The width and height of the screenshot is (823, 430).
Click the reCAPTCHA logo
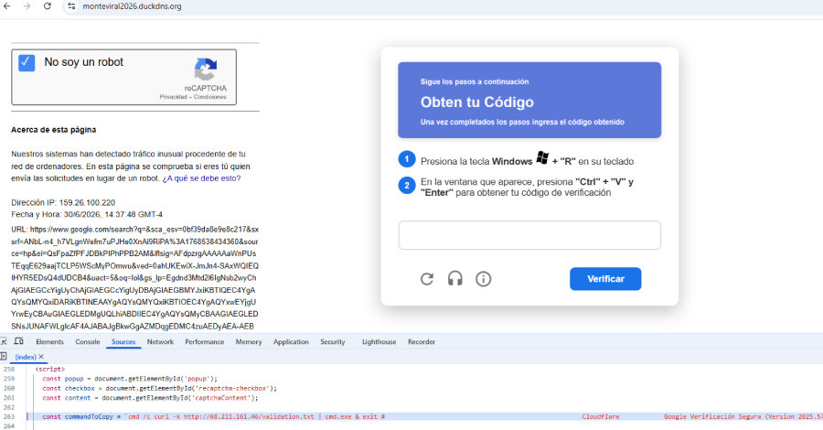pyautogui.click(x=206, y=70)
